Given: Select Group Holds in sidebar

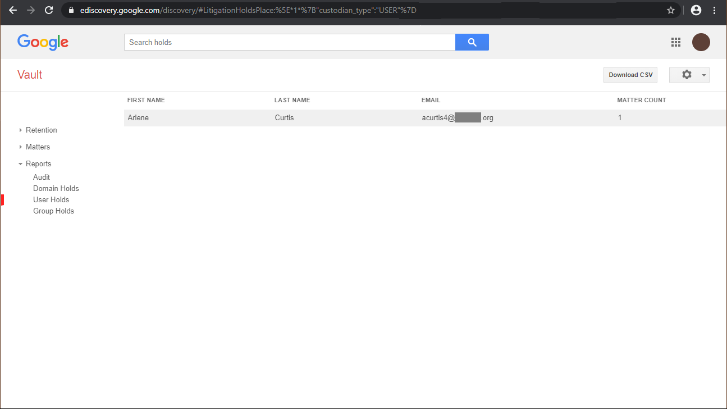Looking at the screenshot, I should [x=53, y=211].
